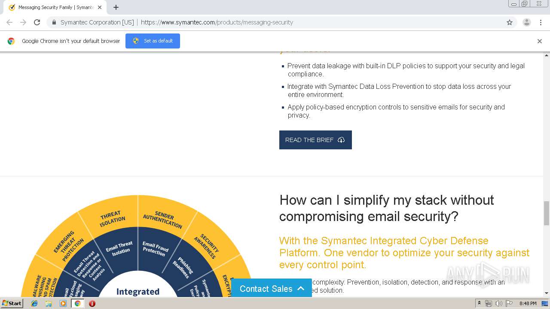Click the READ THE BRIEF button

click(x=315, y=140)
